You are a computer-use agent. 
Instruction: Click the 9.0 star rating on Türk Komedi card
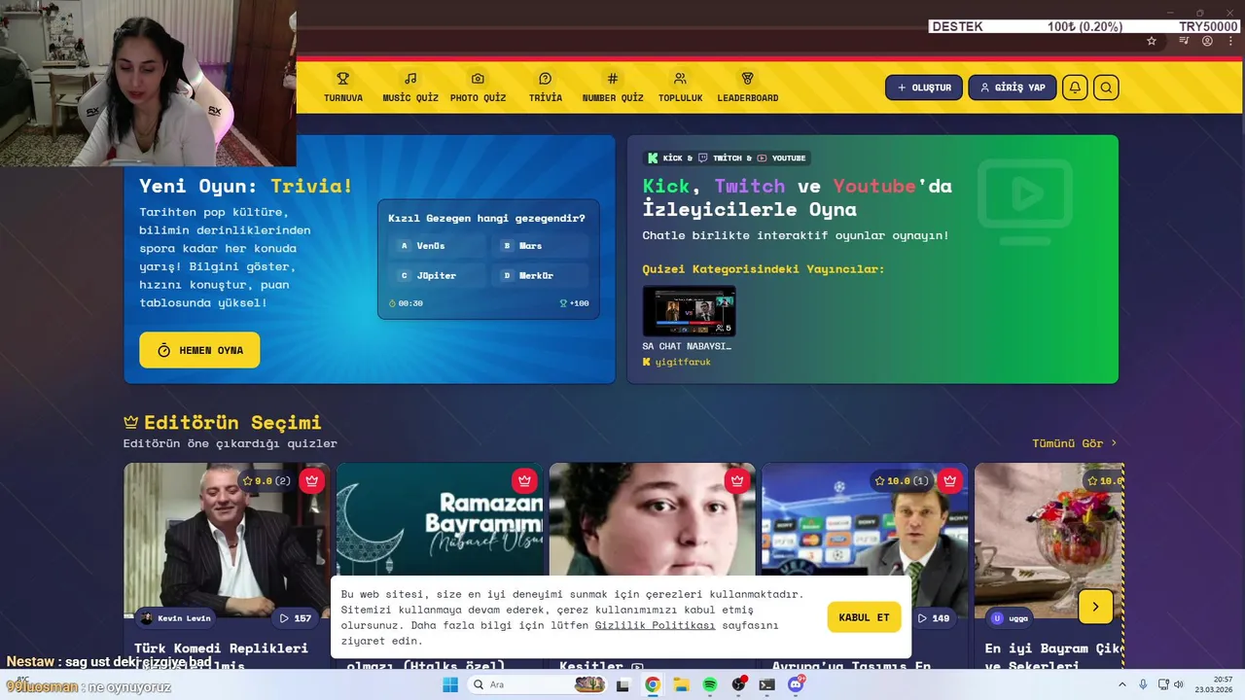pos(267,481)
